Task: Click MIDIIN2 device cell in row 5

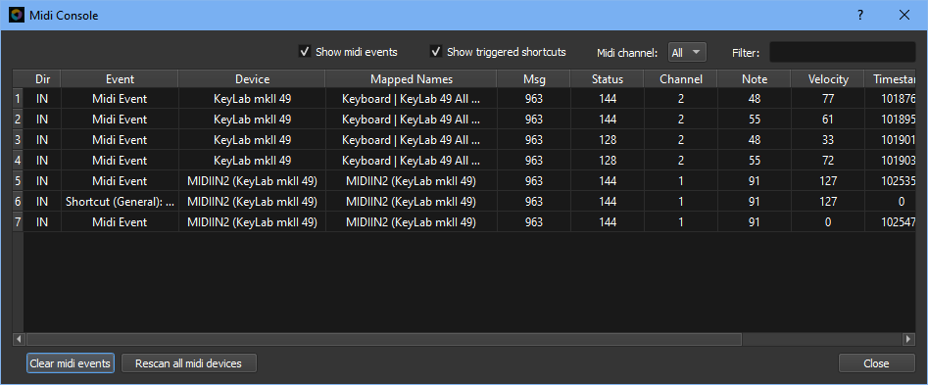Action: 252,181
